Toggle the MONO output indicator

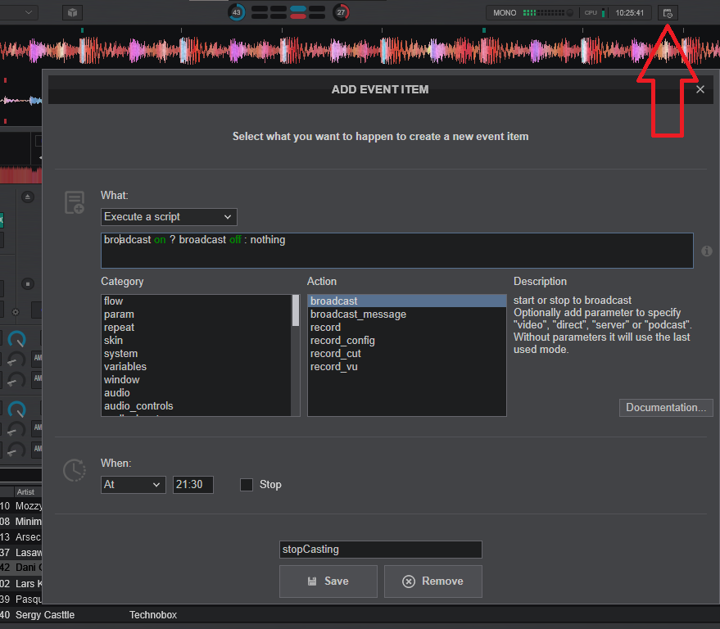pos(505,13)
